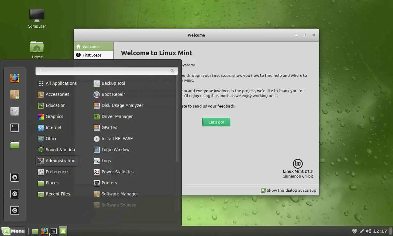Open Terminal from panel launcher
Screen dimensions: 393x236
pyautogui.click(x=54, y=231)
